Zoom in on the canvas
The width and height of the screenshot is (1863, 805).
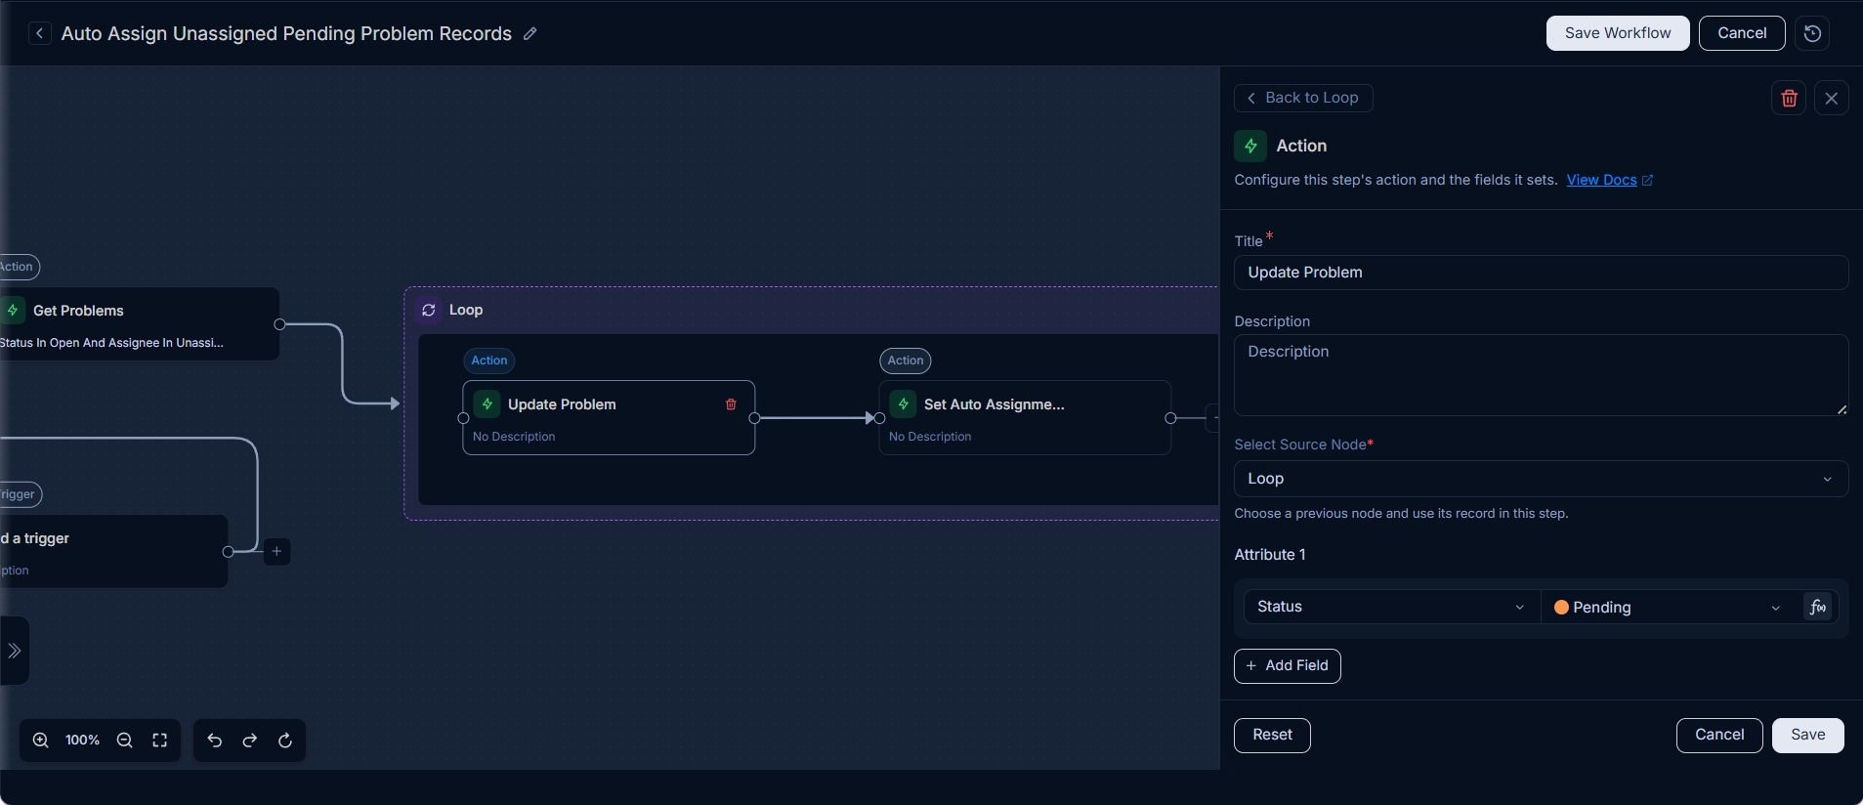coord(41,741)
